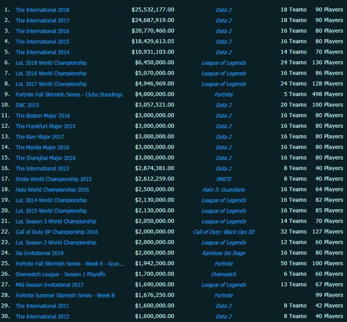This screenshot has height=322, width=347.
Task: Open Overwatch League Season 1 Playoffs link
Action: (x=60, y=274)
